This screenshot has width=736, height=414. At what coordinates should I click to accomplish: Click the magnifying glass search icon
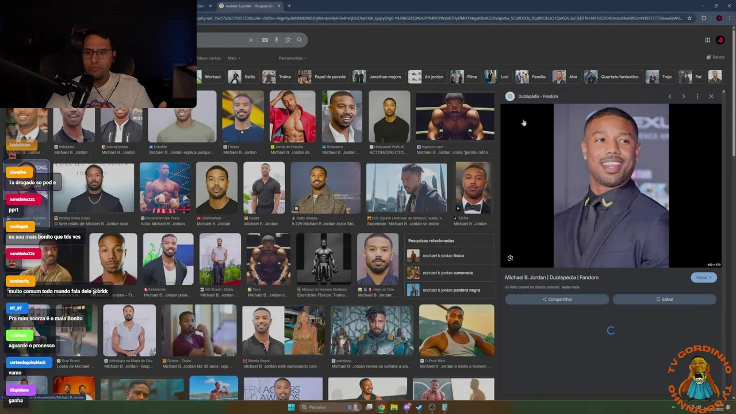[x=300, y=40]
